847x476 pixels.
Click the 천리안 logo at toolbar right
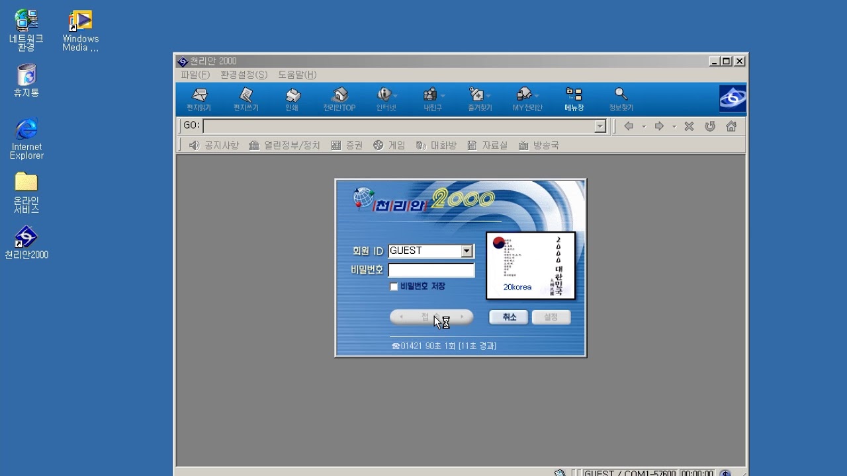[733, 99]
